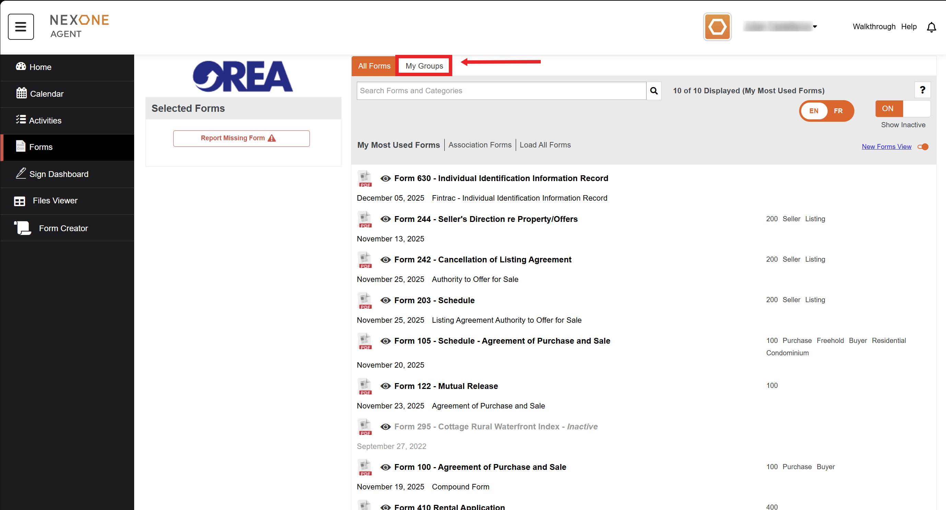Click Report Missing Form button
This screenshot has width=946, height=510.
241,139
